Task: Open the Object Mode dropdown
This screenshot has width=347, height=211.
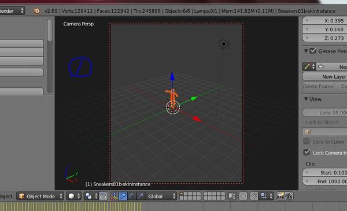Action: point(40,196)
